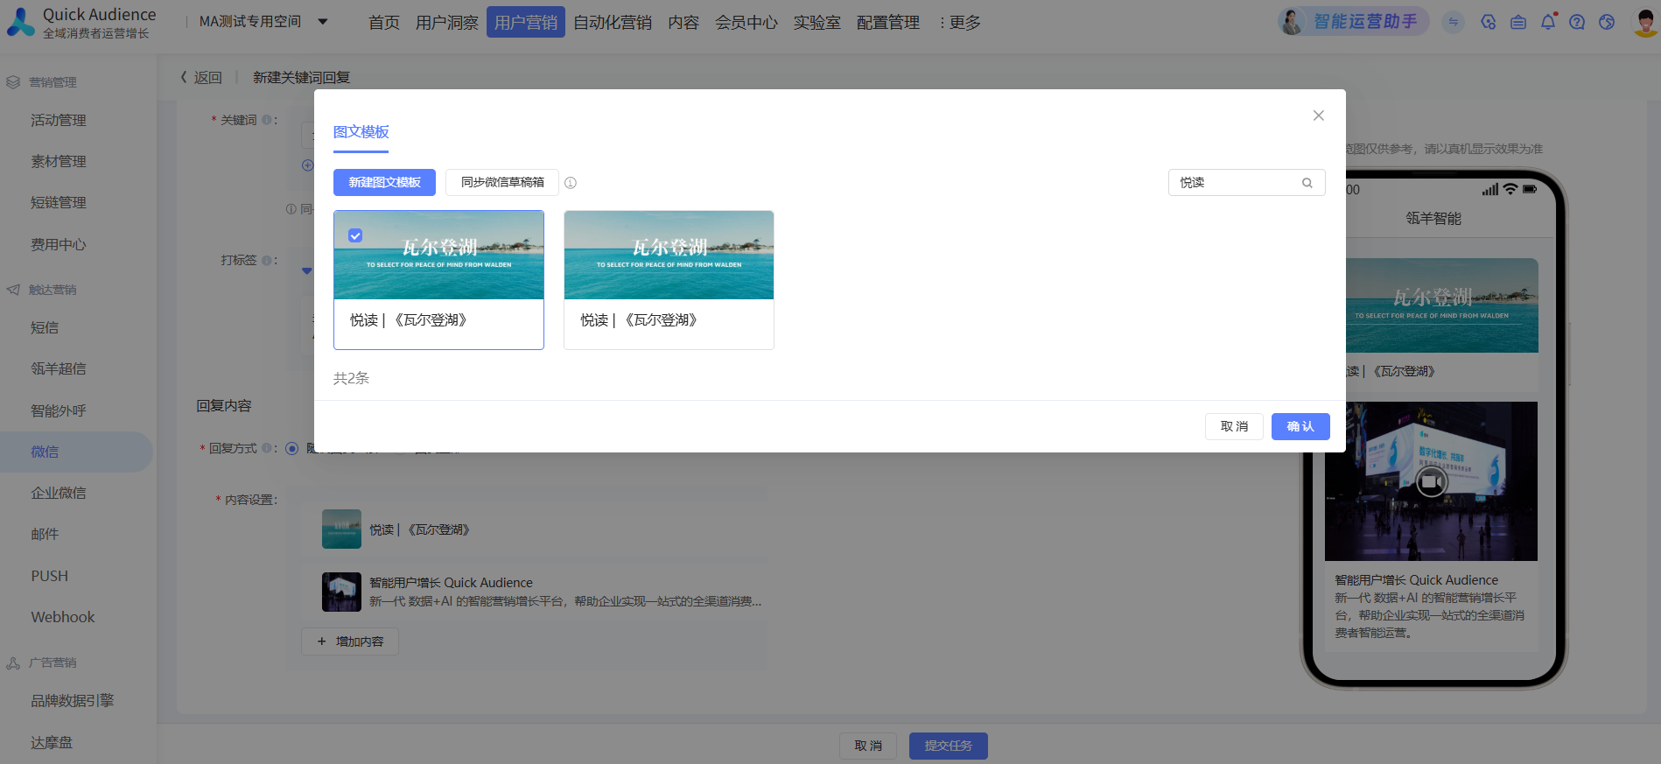Open the task briefcase icon in header

point(1518,22)
